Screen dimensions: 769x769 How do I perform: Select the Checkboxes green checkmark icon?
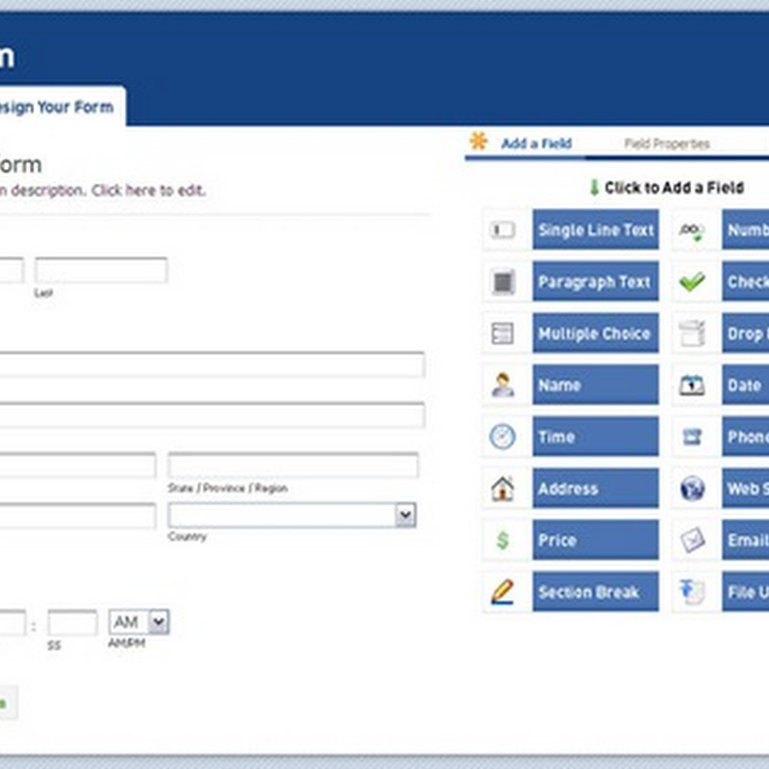coord(691,282)
